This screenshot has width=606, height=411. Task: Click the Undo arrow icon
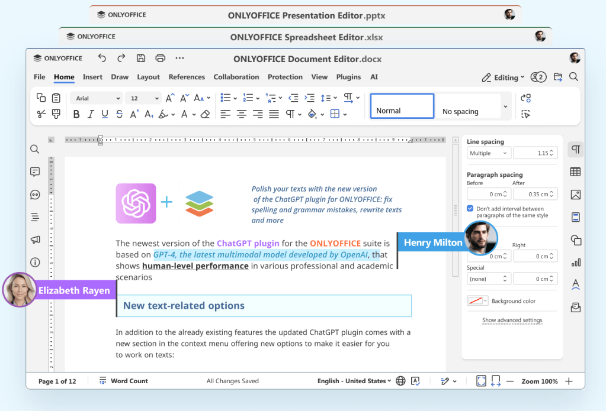click(x=102, y=58)
